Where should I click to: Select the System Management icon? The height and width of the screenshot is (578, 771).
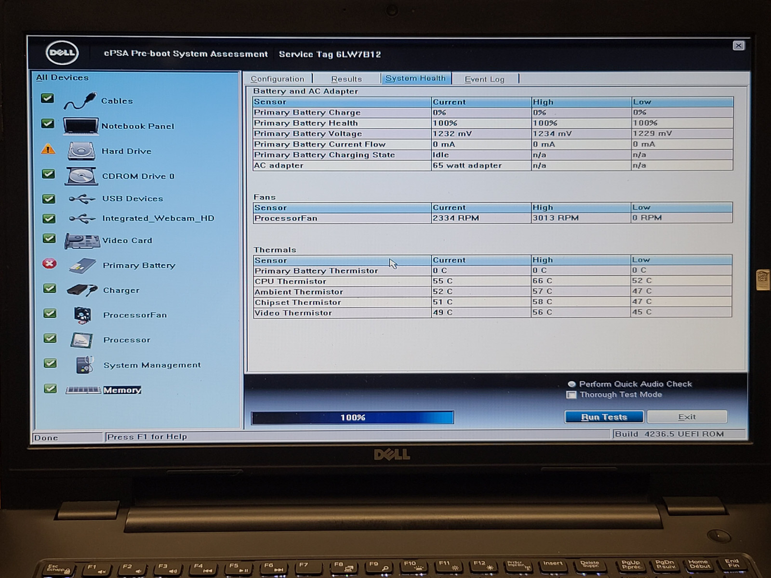tap(84, 365)
